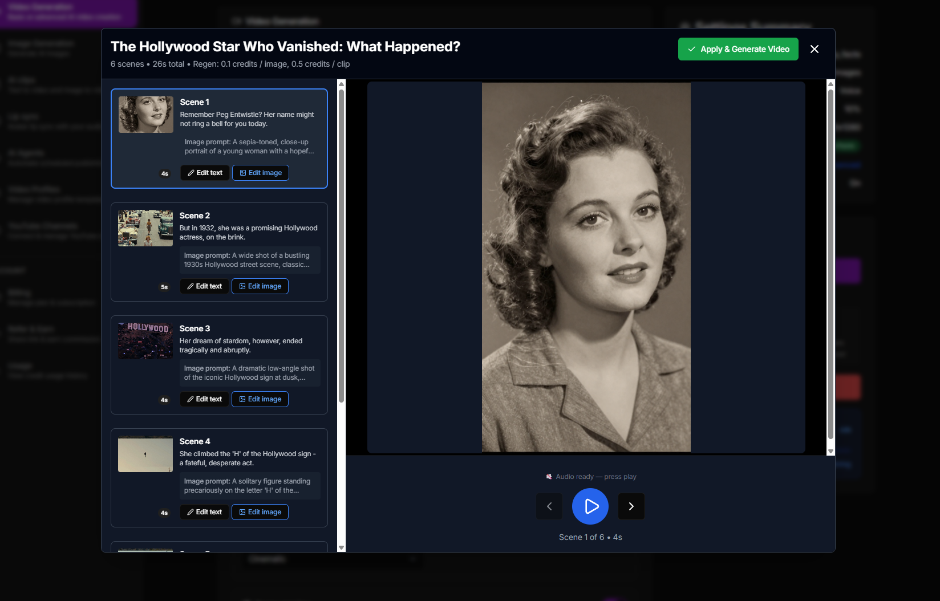
Task: Edit image for Scene 3
Action: tap(260, 399)
